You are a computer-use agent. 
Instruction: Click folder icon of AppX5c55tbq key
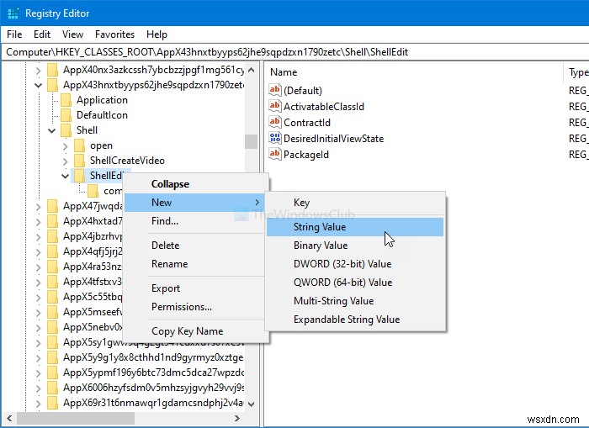tap(52, 297)
